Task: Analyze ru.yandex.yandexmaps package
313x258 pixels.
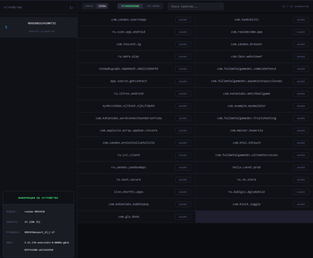Action: (x=183, y=167)
